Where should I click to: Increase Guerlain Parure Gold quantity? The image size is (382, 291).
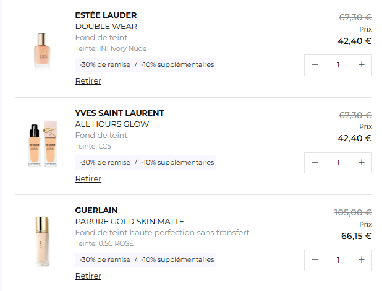[x=362, y=259]
